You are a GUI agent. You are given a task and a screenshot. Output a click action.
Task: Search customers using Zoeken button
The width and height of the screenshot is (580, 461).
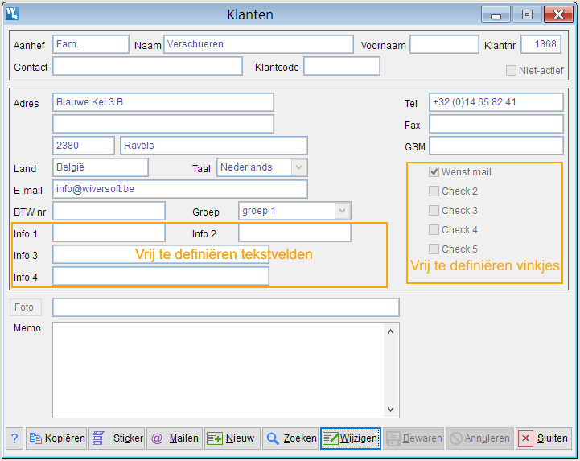point(290,438)
